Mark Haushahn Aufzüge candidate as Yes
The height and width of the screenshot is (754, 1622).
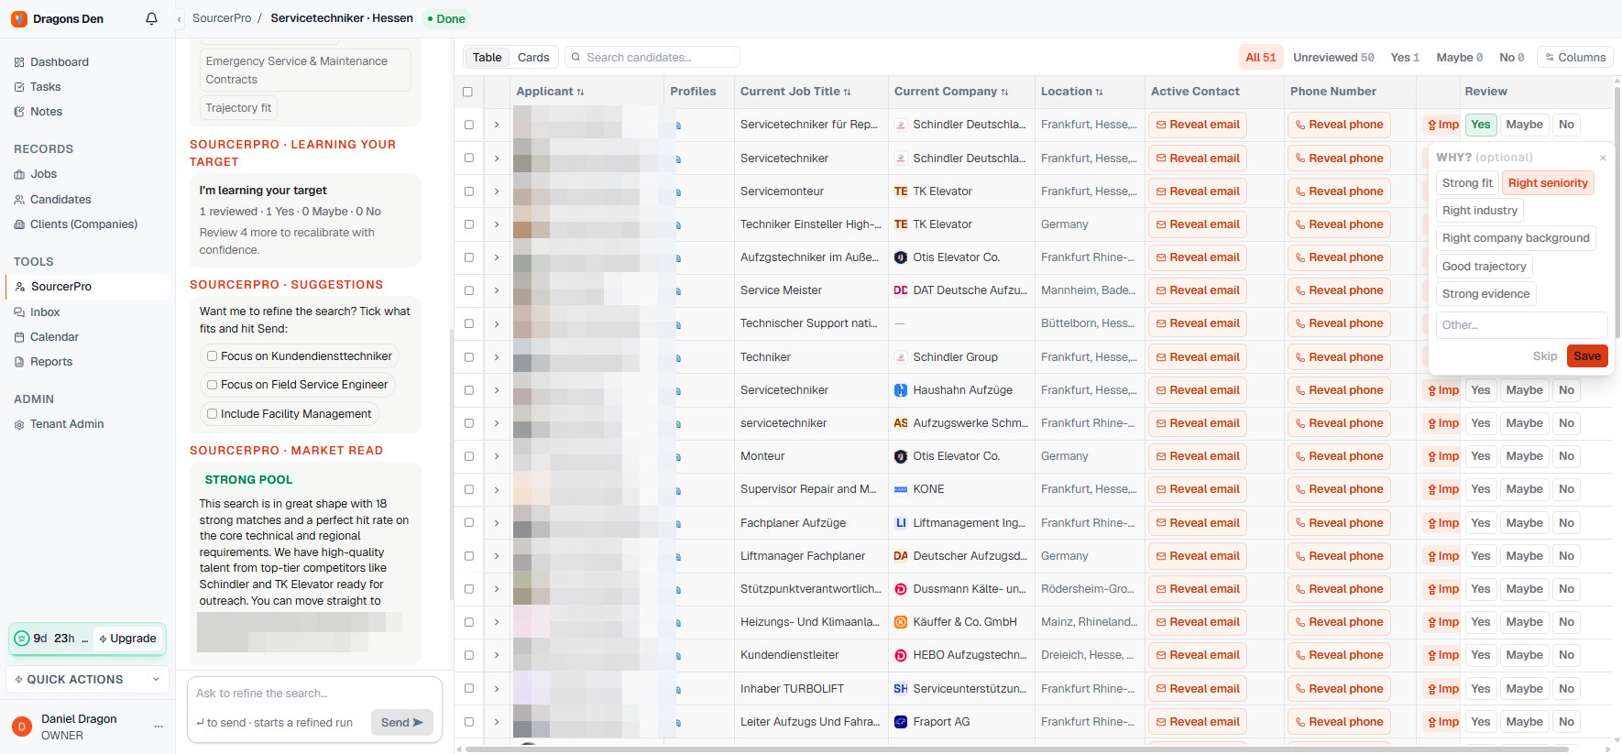1481,390
